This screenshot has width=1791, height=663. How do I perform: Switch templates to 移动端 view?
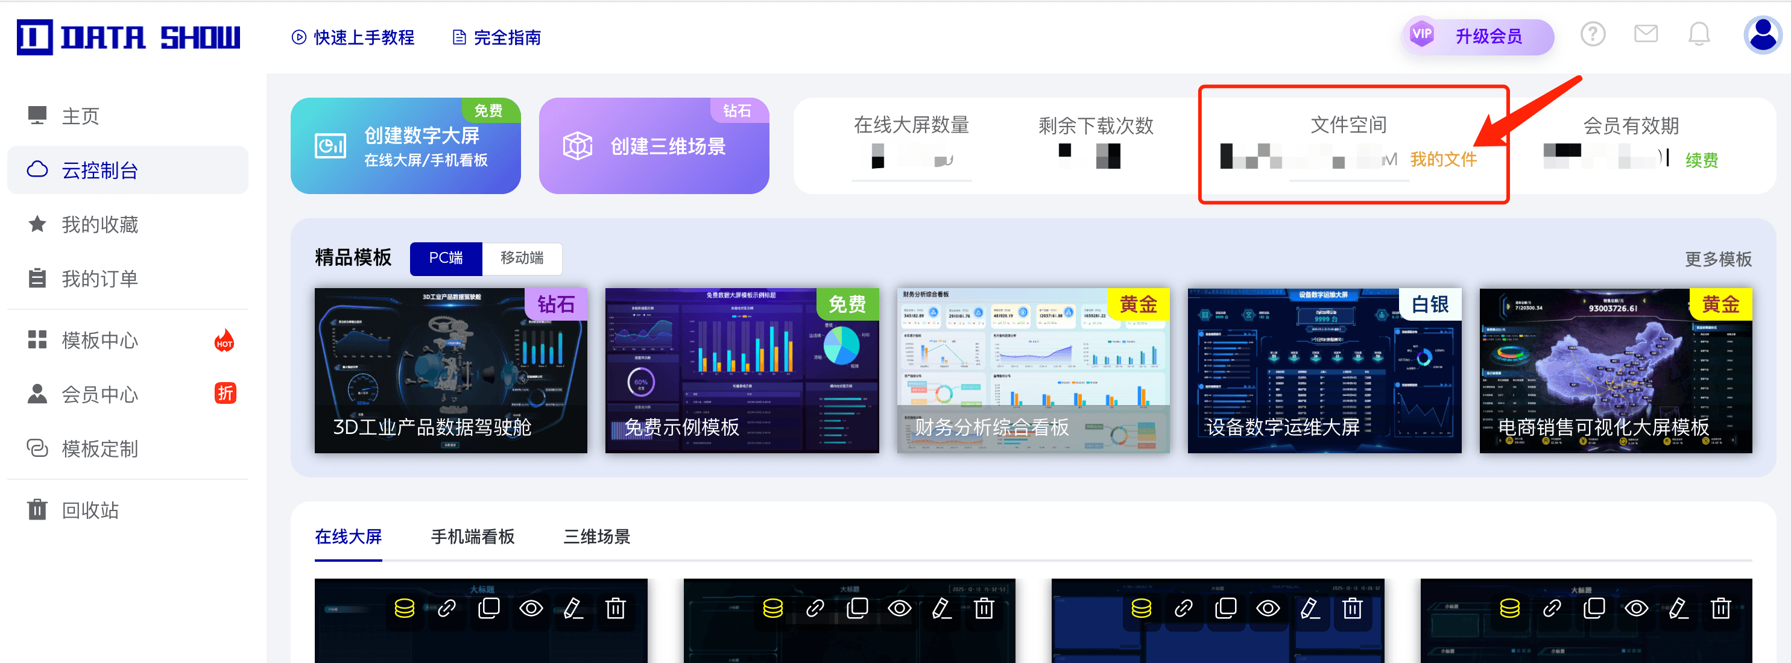pyautogui.click(x=522, y=259)
